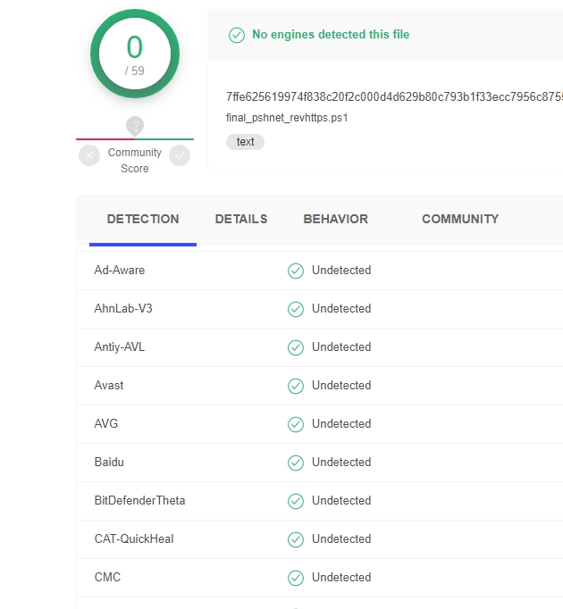Switch to the DETECTION tab
Screen dimensions: 563x609
(x=143, y=219)
